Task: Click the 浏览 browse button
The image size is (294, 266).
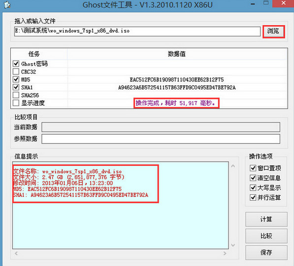Action: pos(273,31)
